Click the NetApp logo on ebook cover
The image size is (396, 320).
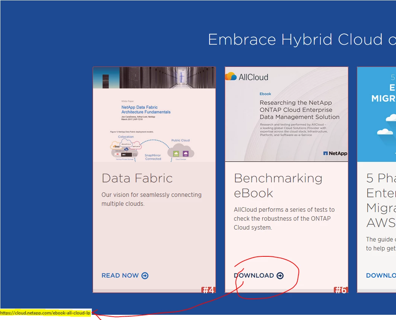click(335, 153)
